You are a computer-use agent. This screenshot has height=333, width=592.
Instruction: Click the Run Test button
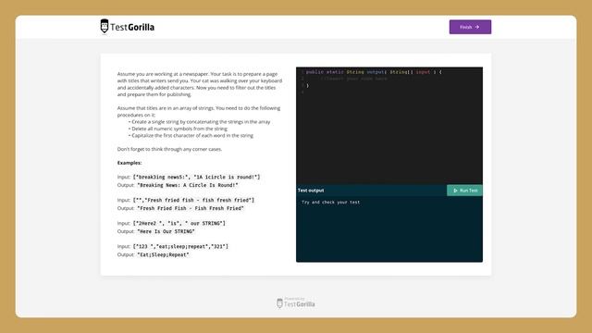[x=464, y=191]
